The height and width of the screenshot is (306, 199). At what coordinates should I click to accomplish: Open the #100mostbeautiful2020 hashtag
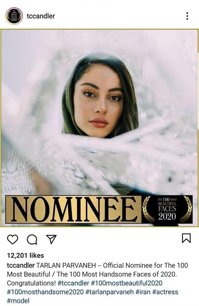(126, 283)
